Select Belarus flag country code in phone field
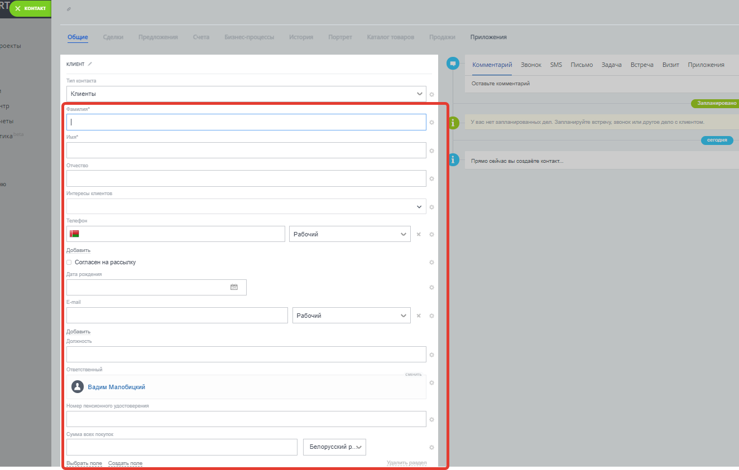739x470 pixels. (74, 234)
